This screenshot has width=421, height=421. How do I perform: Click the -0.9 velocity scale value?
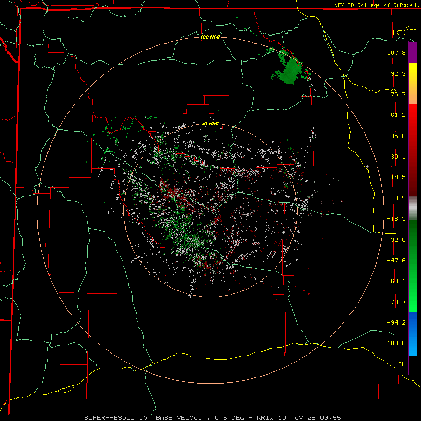click(398, 198)
